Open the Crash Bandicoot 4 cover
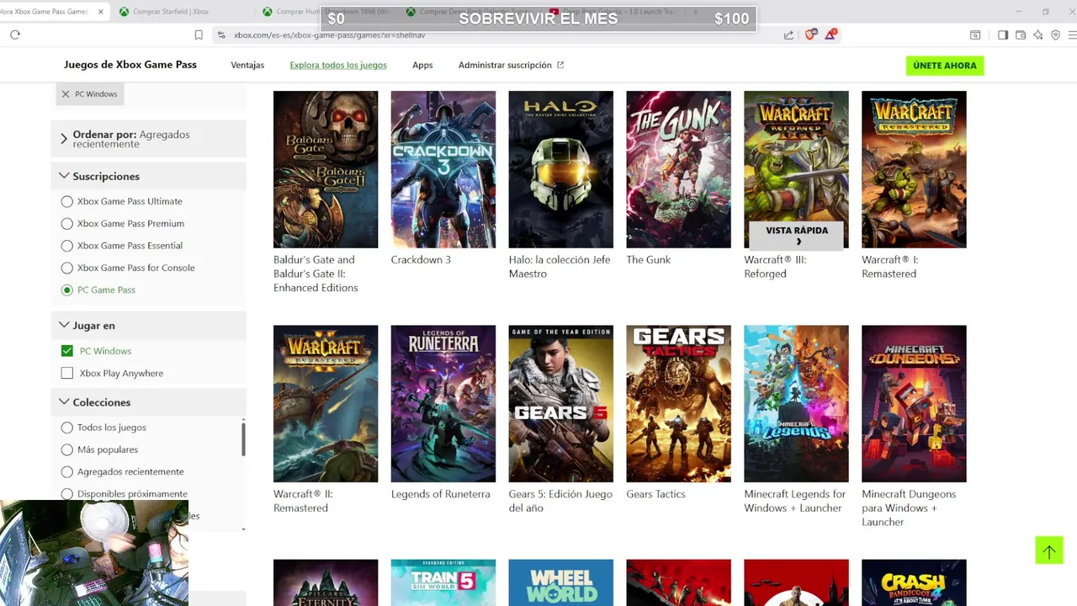The height and width of the screenshot is (606, 1077). 914,582
